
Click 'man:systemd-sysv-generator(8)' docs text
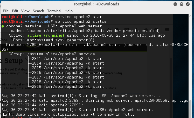point(61,40)
